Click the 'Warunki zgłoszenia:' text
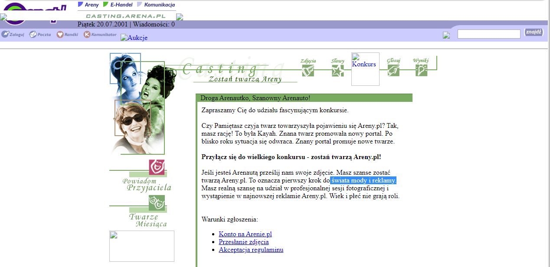Image resolution: width=550 pixels, height=267 pixels. coord(230,219)
